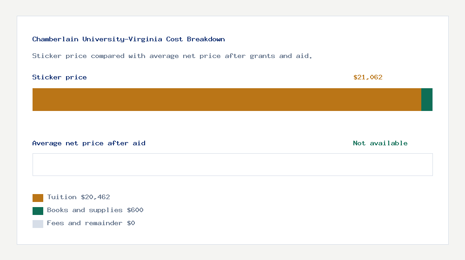Click the 'Sticker price' bar label
465x260 pixels.
60,78
